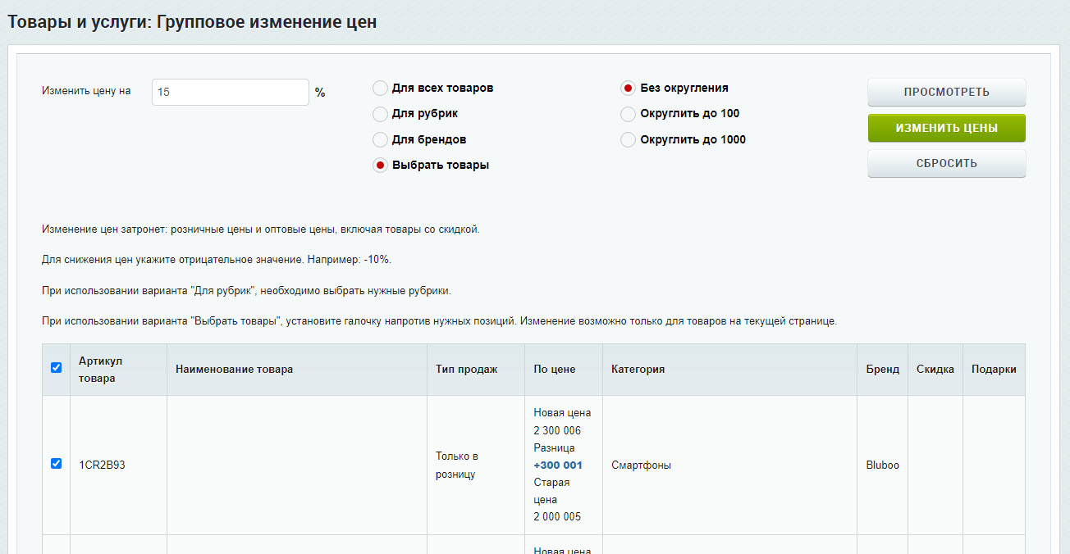Click the 'Артикул товара' column header
This screenshot has width=1070, height=554.
(100, 370)
